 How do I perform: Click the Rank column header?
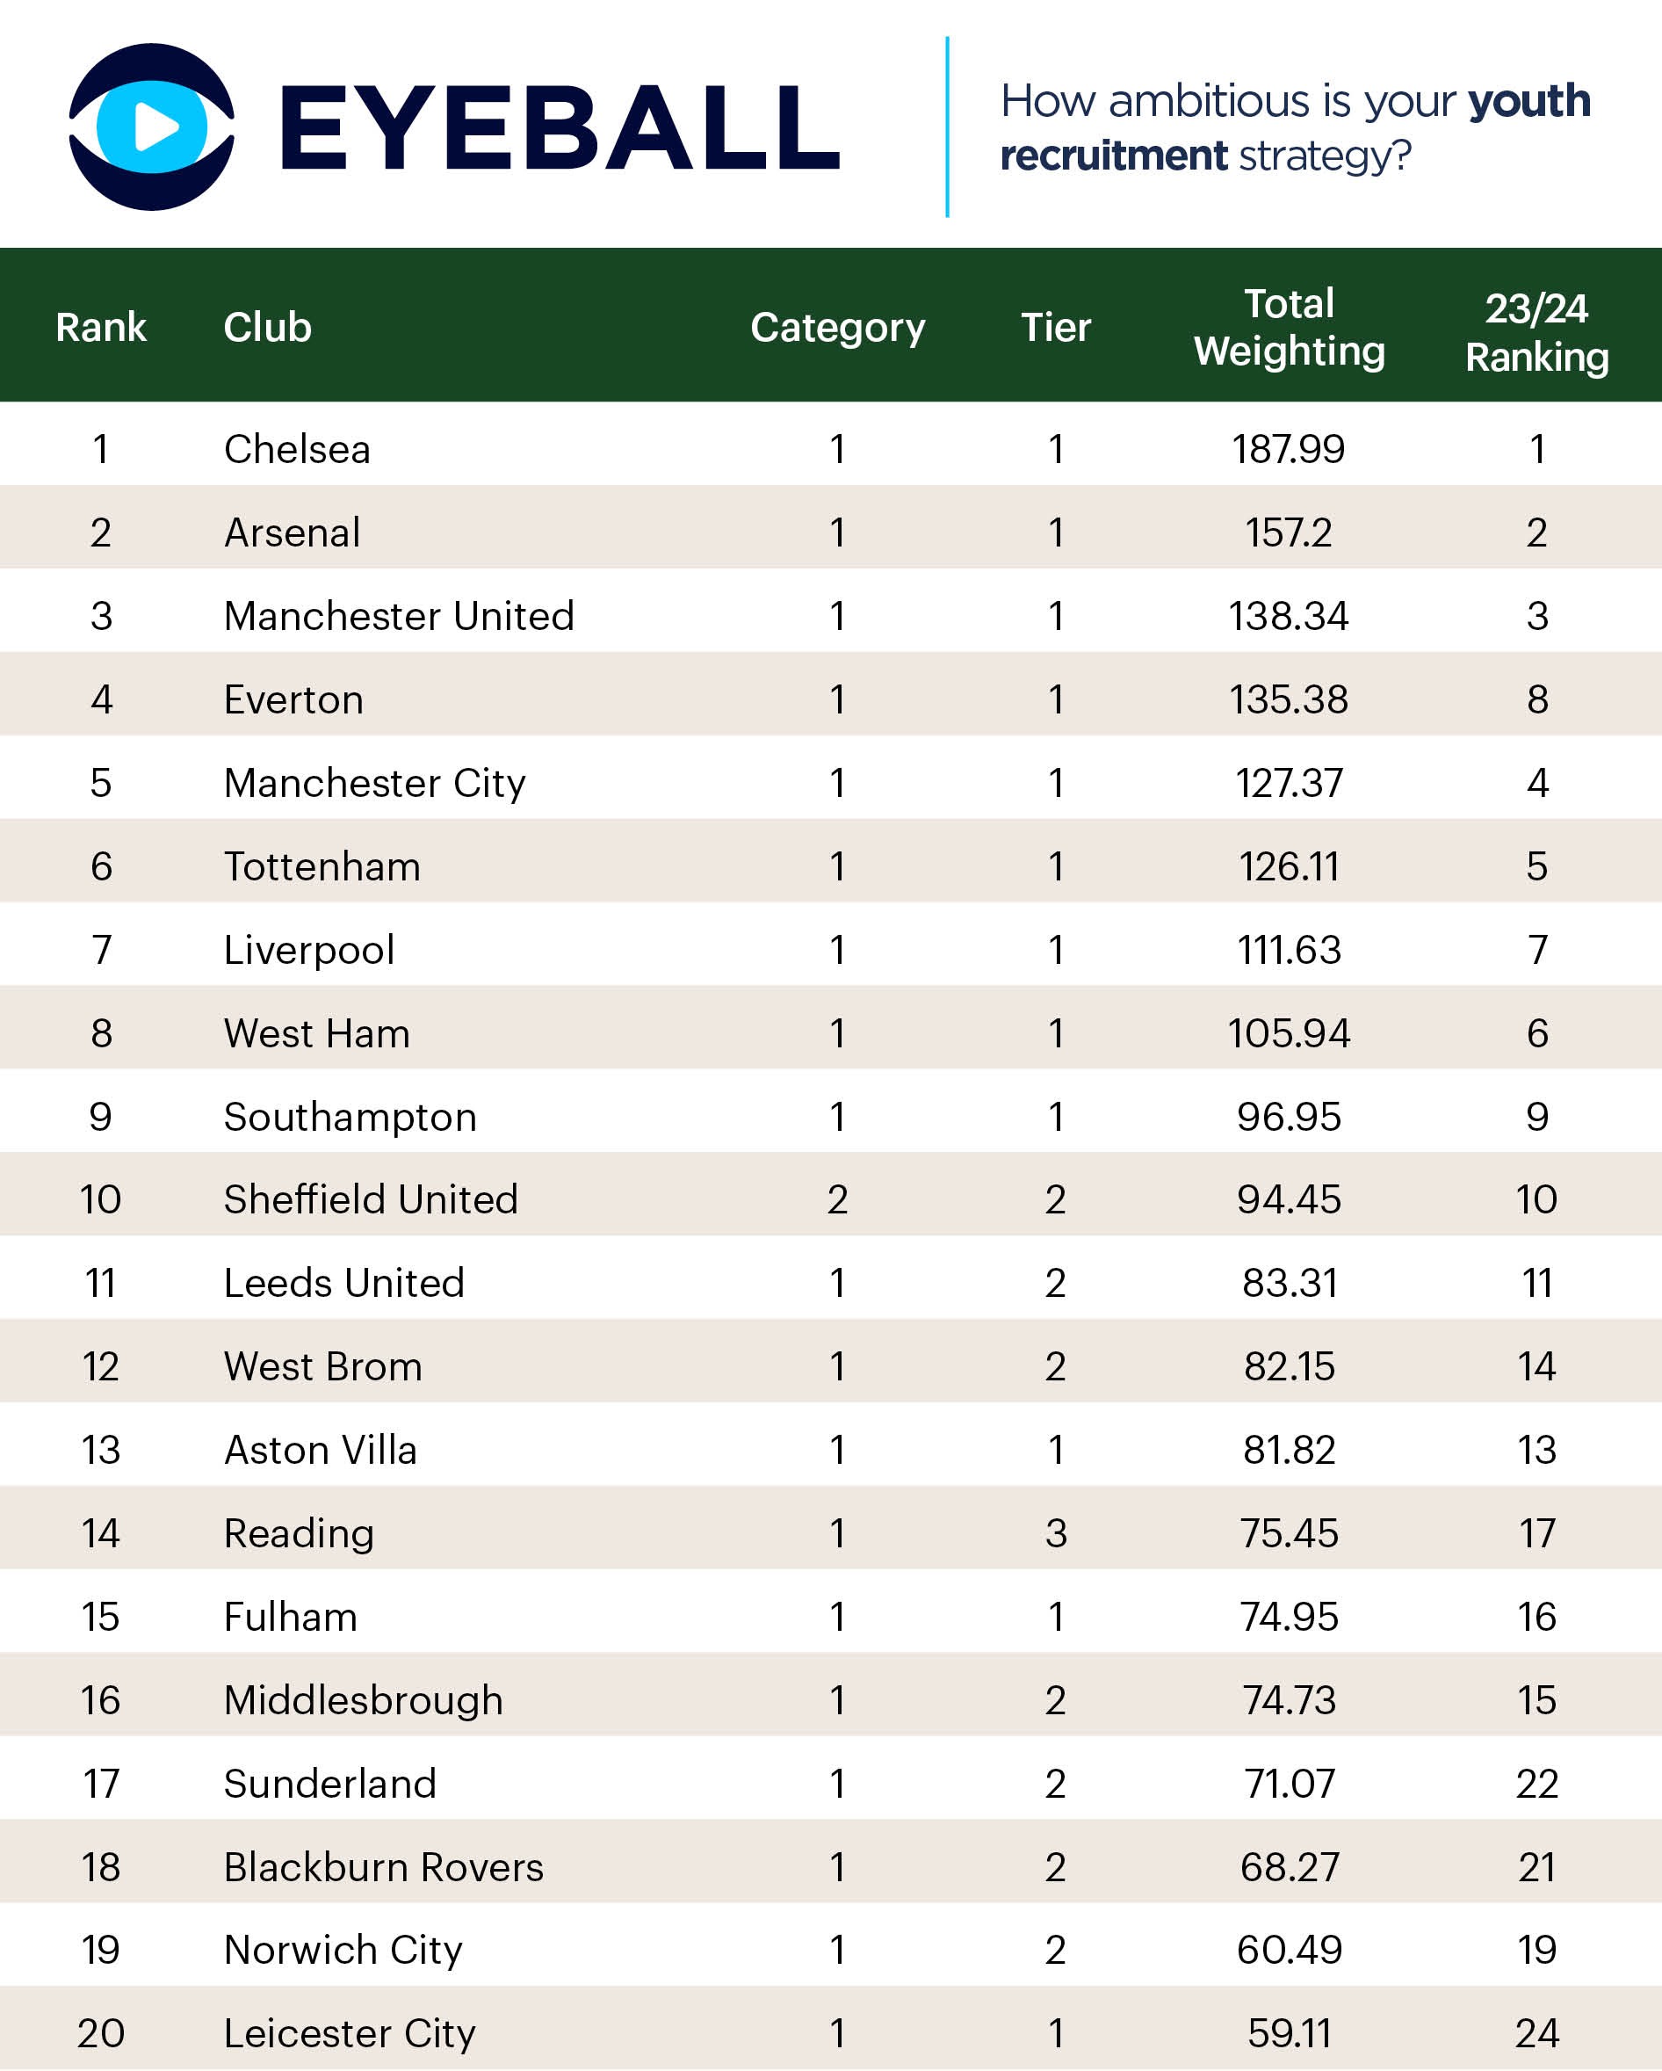tap(101, 328)
